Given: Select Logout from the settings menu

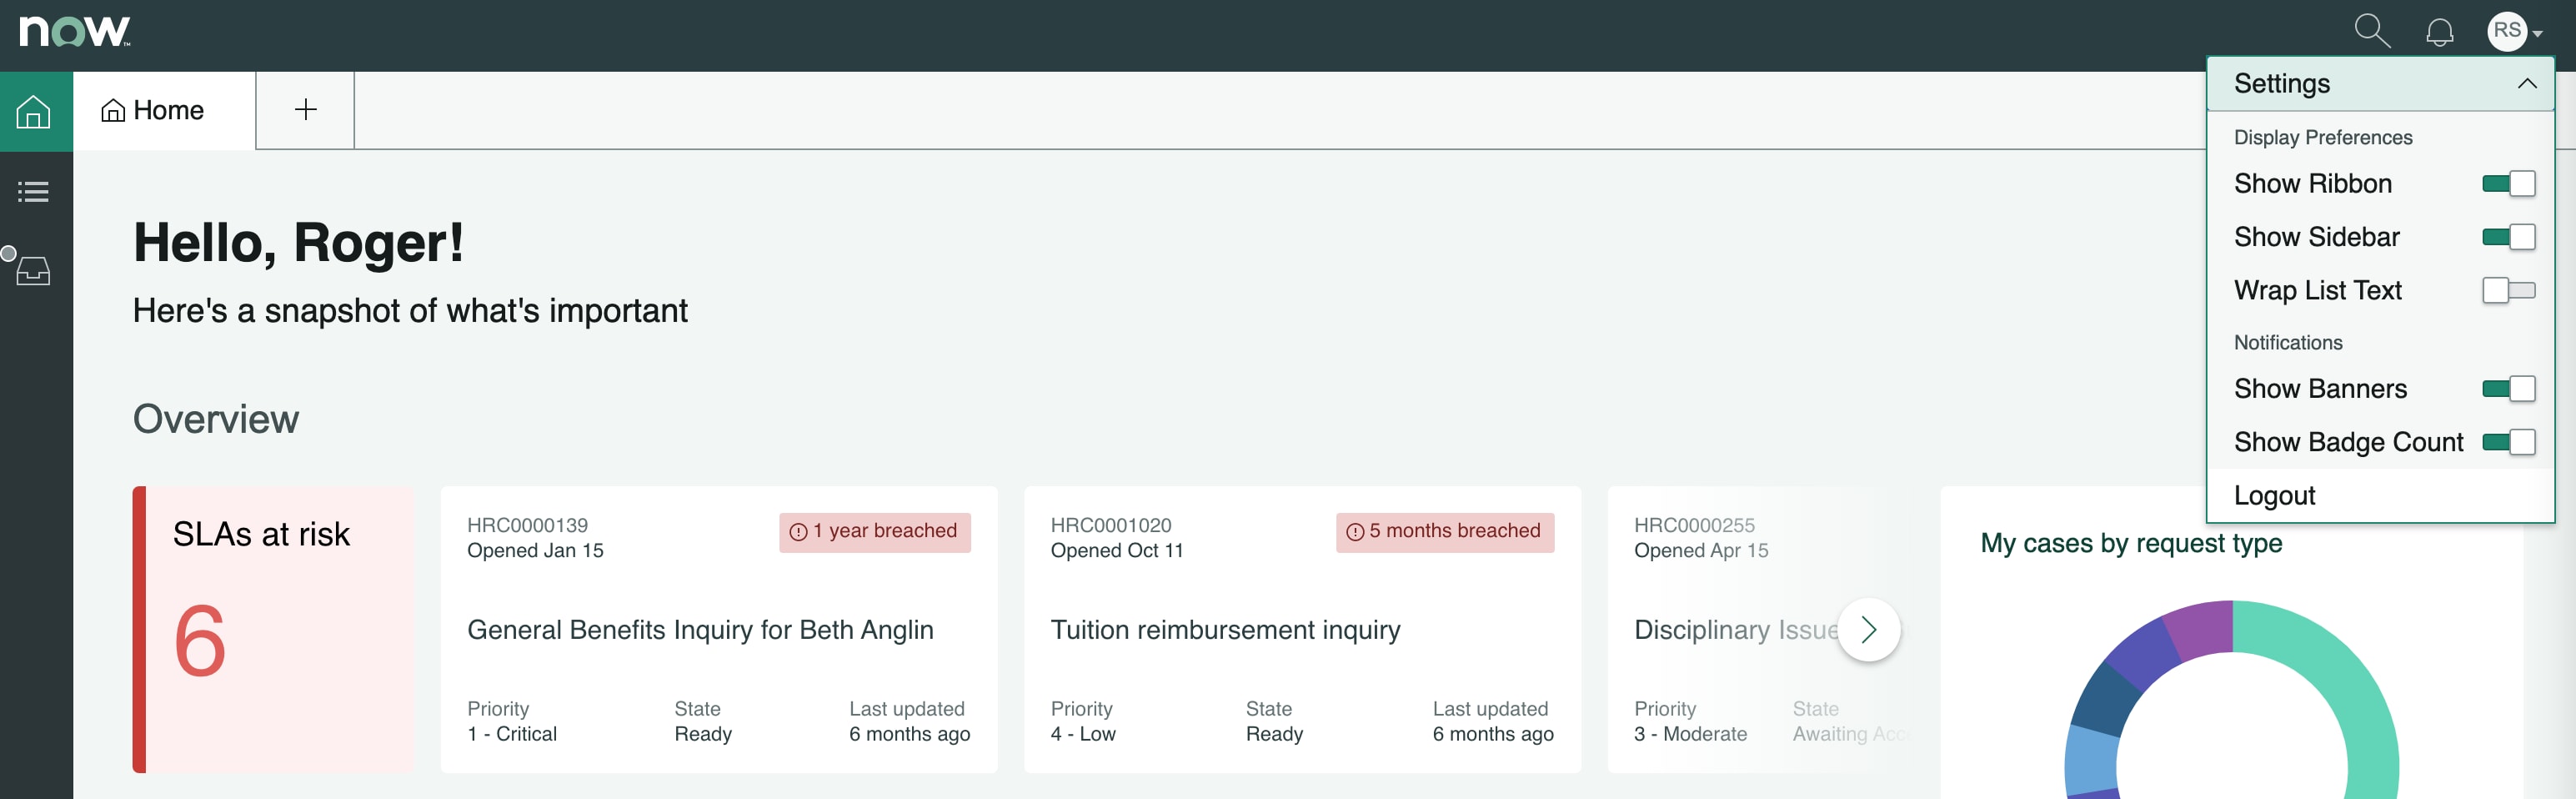Looking at the screenshot, I should coord(2275,495).
